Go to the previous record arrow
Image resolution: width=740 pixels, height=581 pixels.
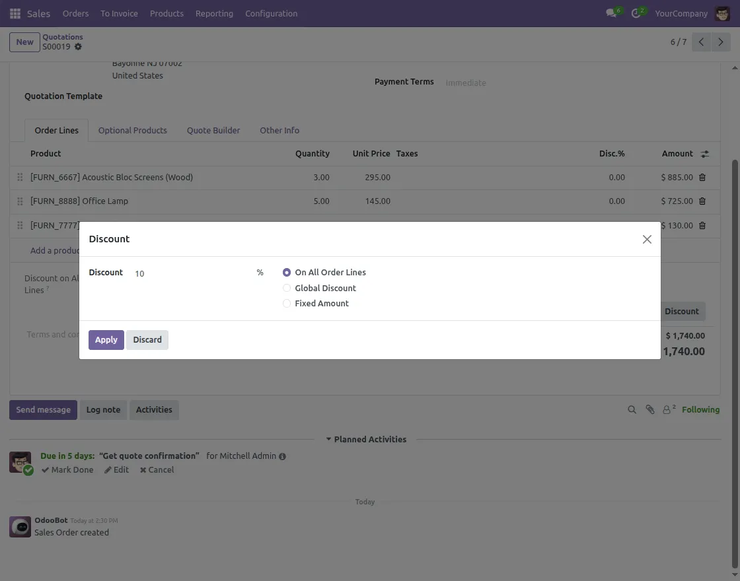702,42
